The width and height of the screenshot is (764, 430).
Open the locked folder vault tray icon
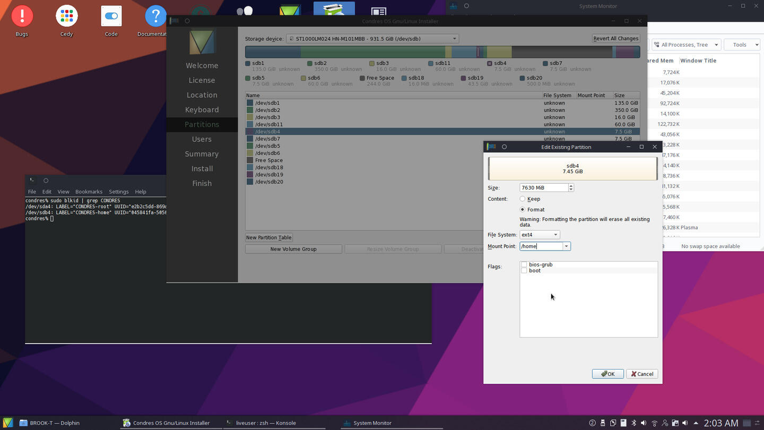point(675,423)
